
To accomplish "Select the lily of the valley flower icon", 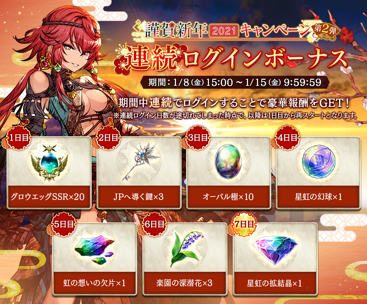I will click(186, 249).
